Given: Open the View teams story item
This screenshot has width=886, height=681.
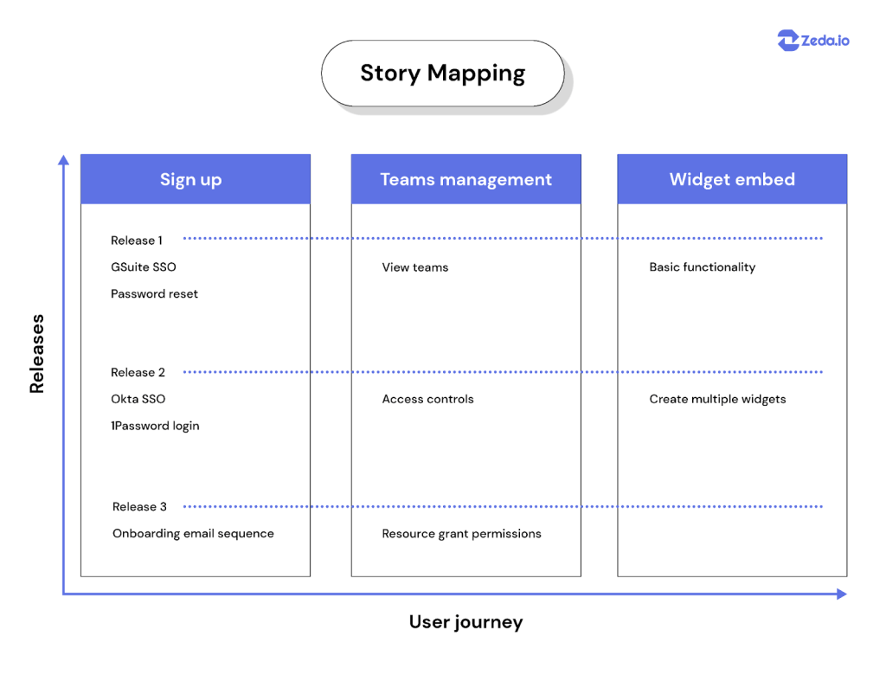Looking at the screenshot, I should tap(415, 267).
